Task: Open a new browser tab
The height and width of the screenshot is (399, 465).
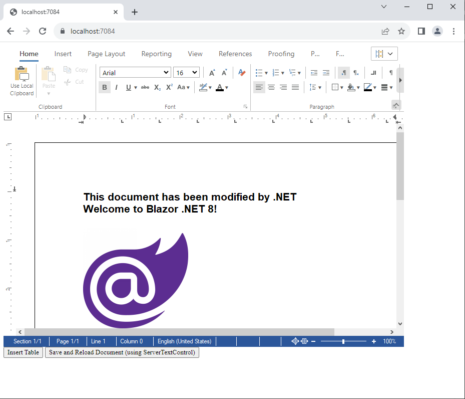Action: pyautogui.click(x=135, y=12)
